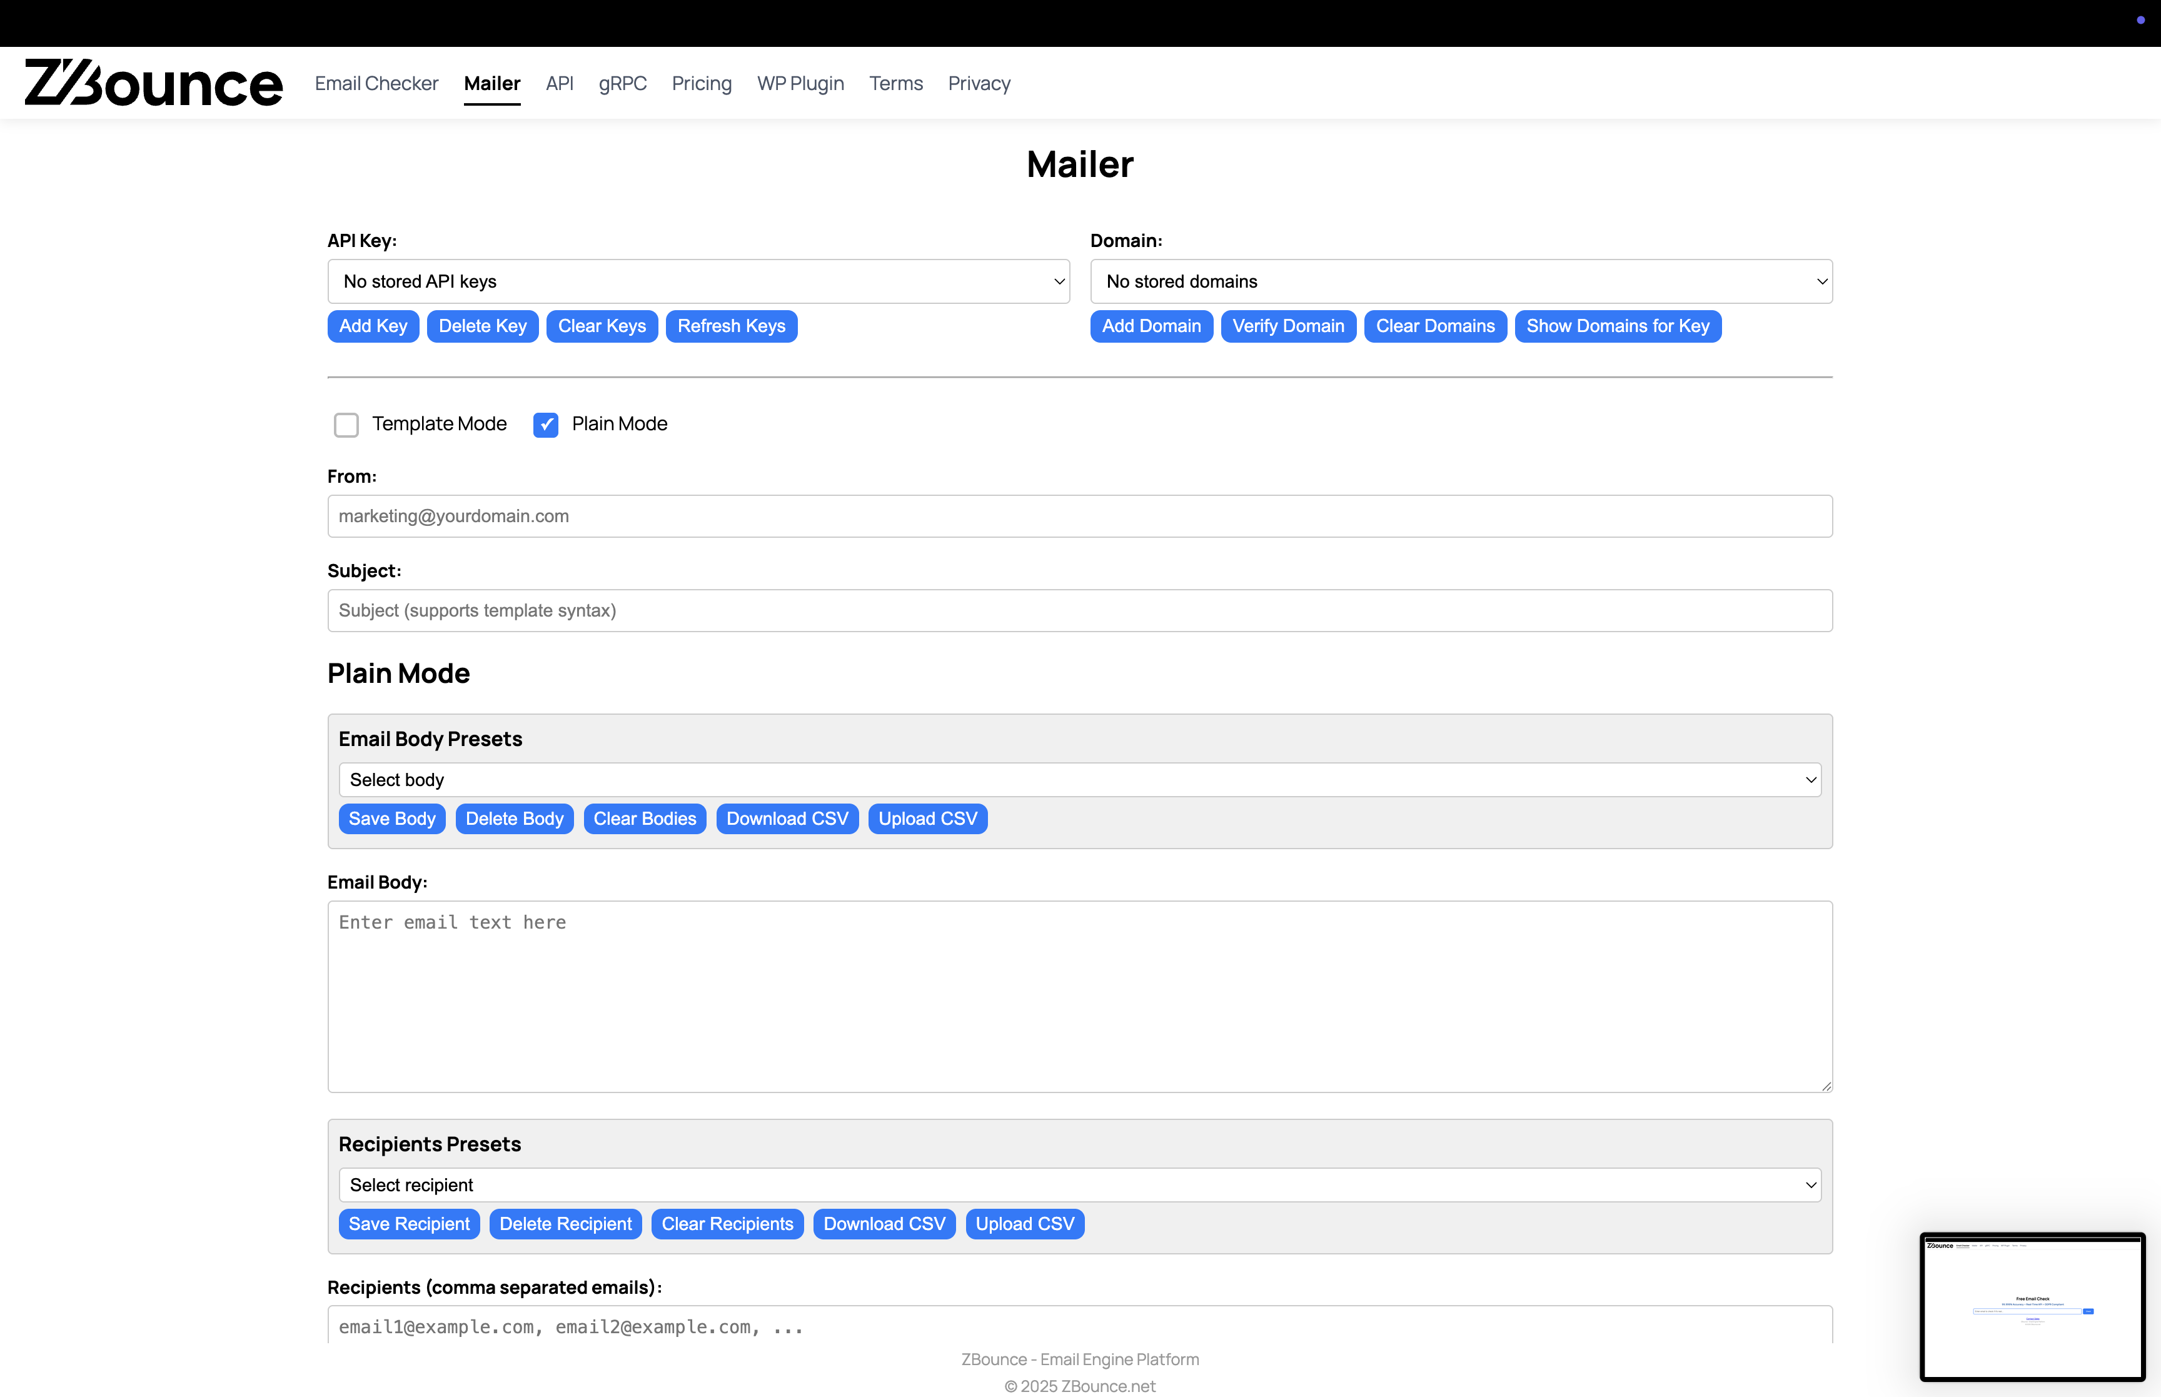The image size is (2161, 1397).
Task: Click the Save Body button
Action: click(392, 819)
